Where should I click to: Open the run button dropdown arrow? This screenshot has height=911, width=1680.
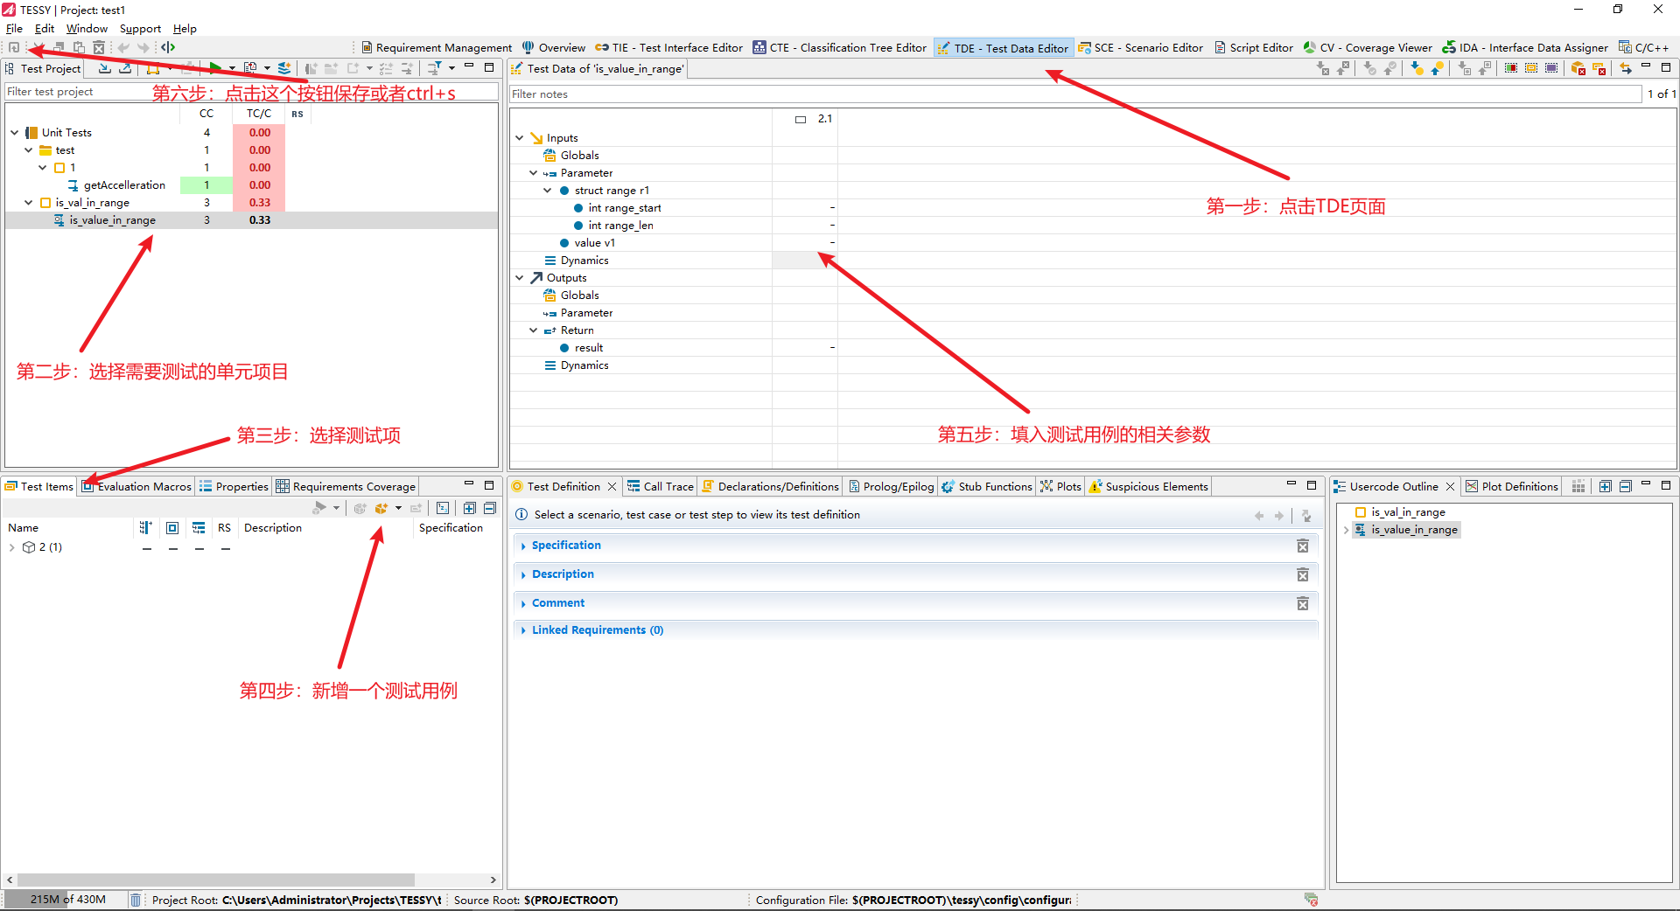click(x=232, y=68)
